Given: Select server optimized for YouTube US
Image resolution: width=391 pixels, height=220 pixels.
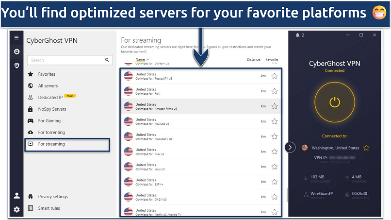Looking at the screenshot, I should [x=201, y=121].
